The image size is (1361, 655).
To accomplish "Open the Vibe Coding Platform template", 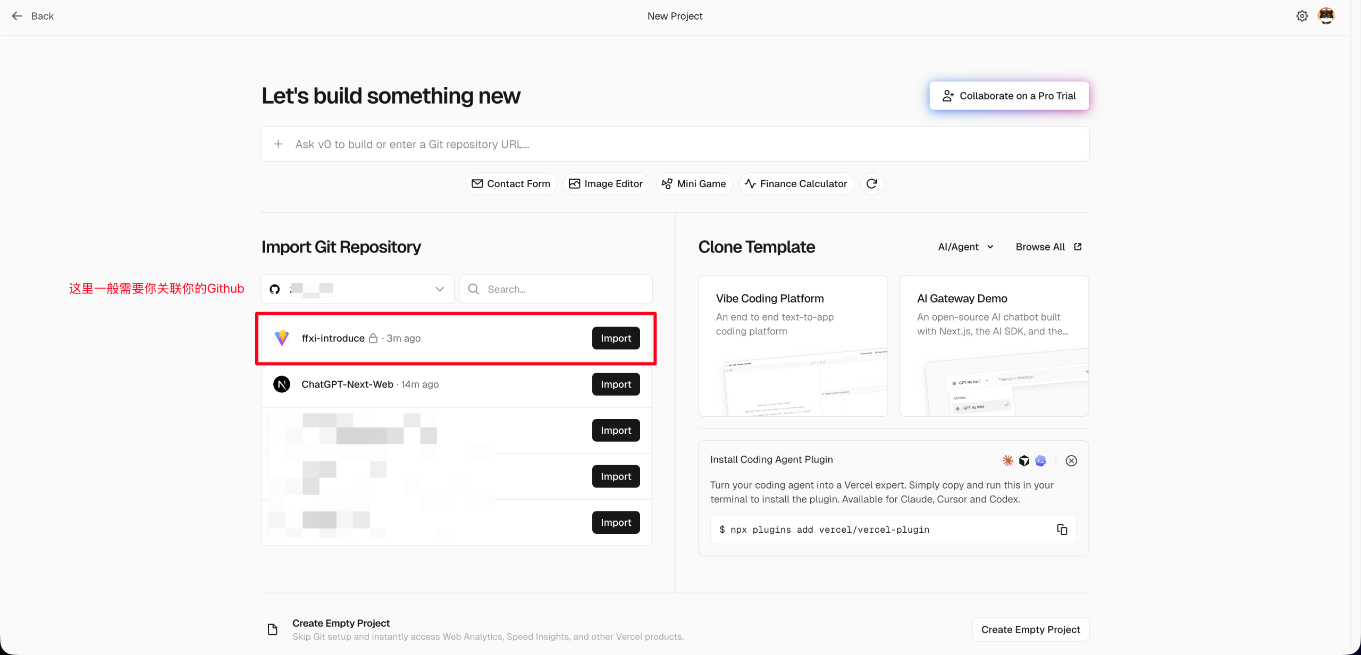I will click(793, 346).
